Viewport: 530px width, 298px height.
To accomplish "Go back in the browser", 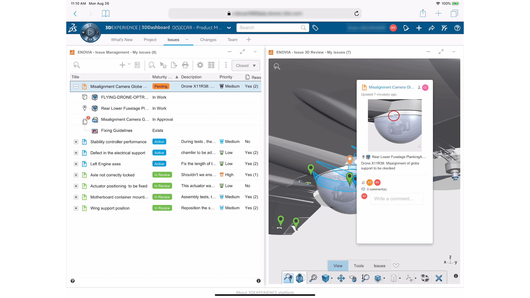I will [75, 14].
